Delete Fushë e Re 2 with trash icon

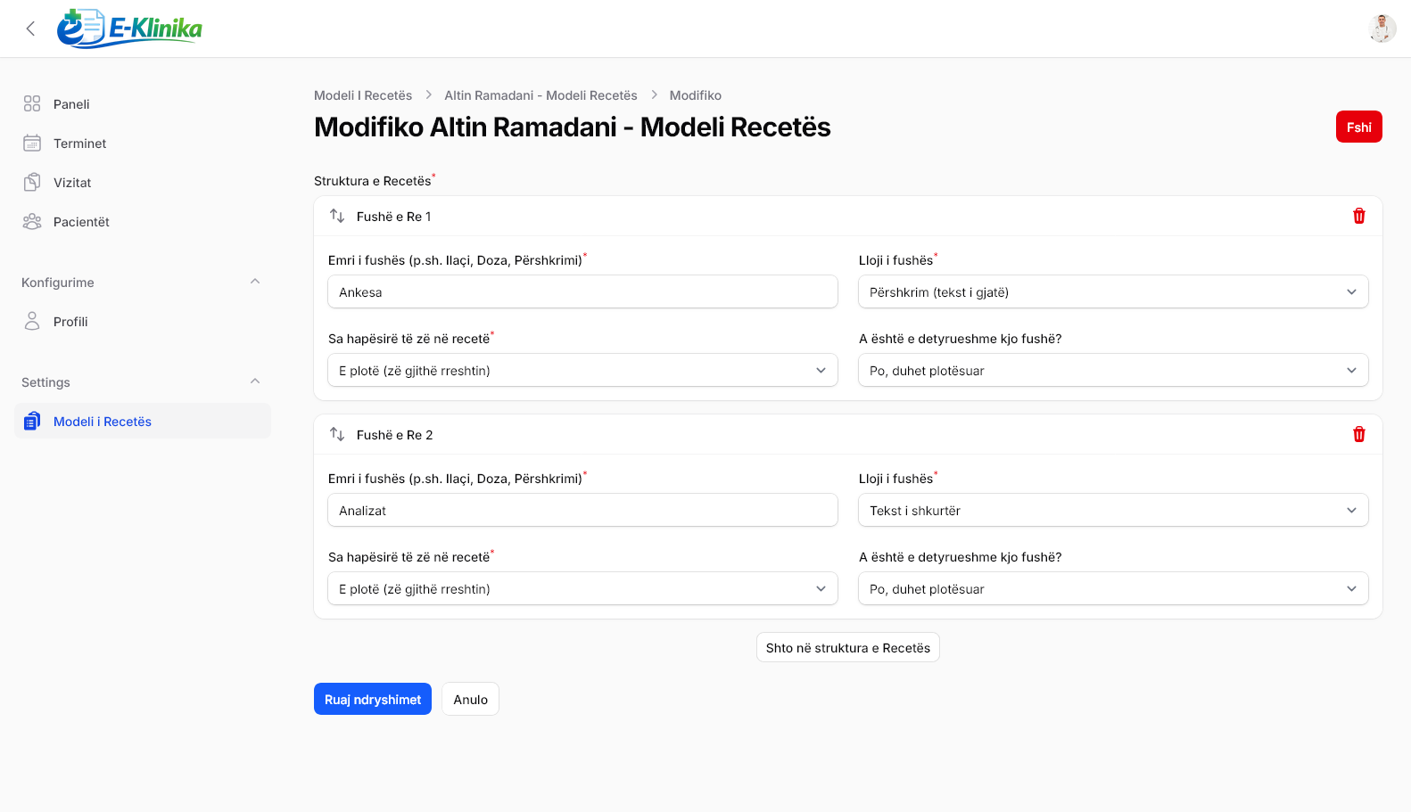point(1359,434)
